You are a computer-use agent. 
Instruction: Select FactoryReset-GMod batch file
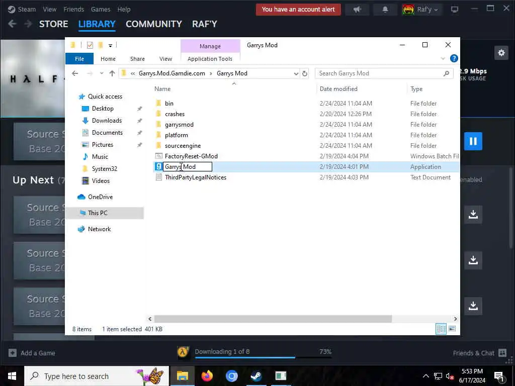(x=191, y=156)
